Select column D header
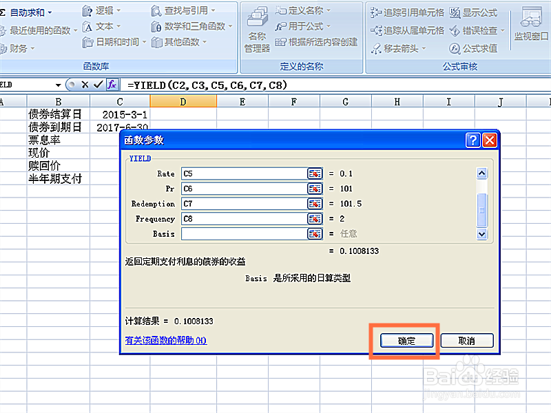Image resolution: width=551 pixels, height=413 pixels. point(183,102)
